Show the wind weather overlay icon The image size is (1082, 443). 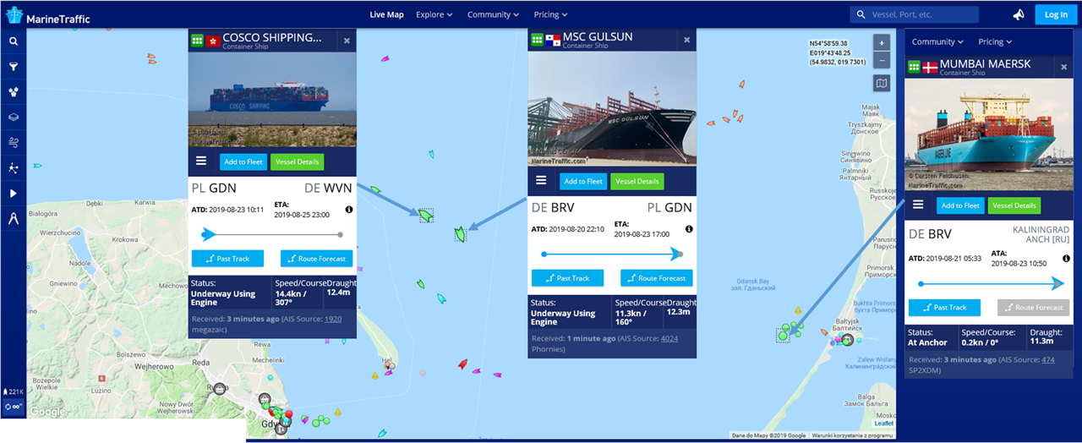click(x=14, y=142)
